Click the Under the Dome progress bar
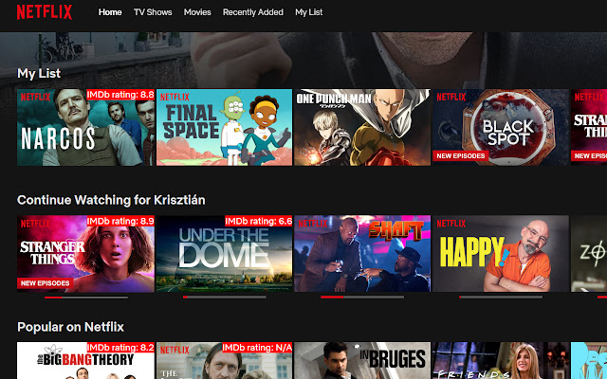This screenshot has height=379, width=607. coord(225,297)
